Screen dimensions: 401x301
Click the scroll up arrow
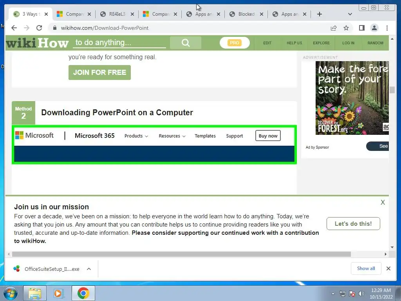tap(392, 39)
